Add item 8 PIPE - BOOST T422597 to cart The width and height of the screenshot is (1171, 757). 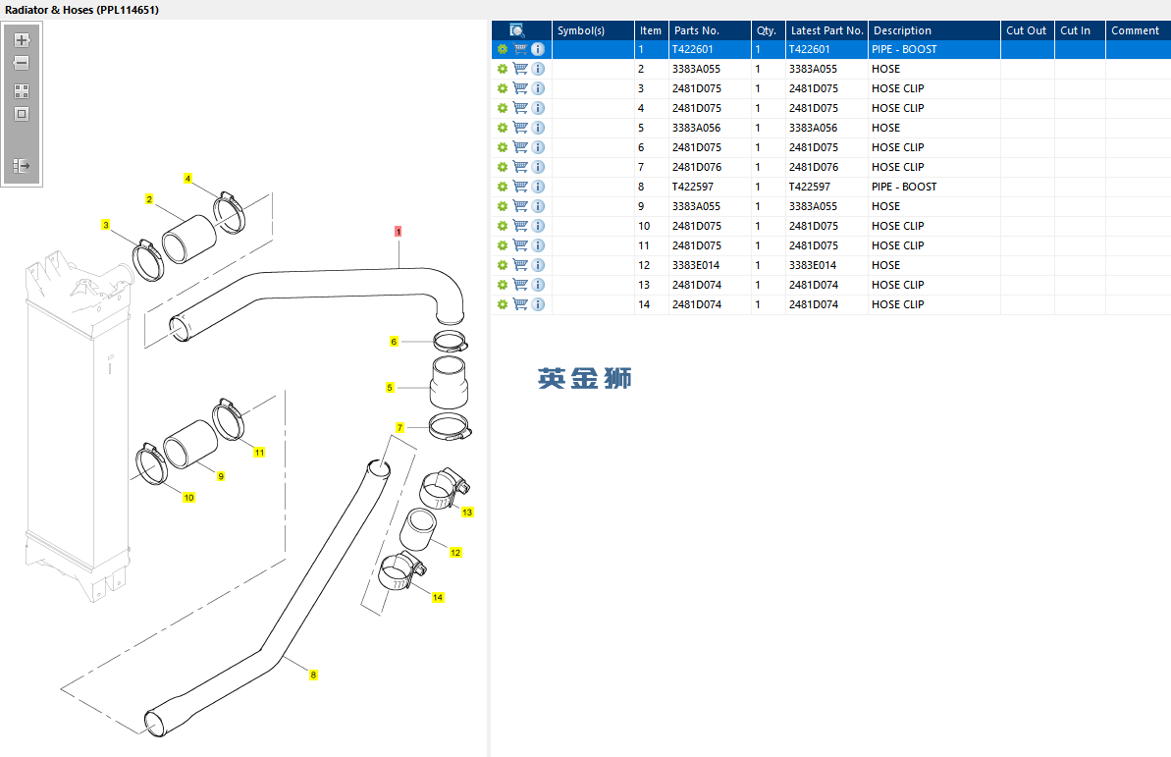click(x=520, y=187)
